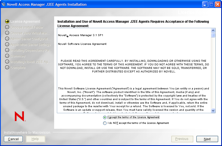This screenshot has width=222, height=146.
Task: Click the license scrollbar thumb
Action: click(x=213, y=35)
